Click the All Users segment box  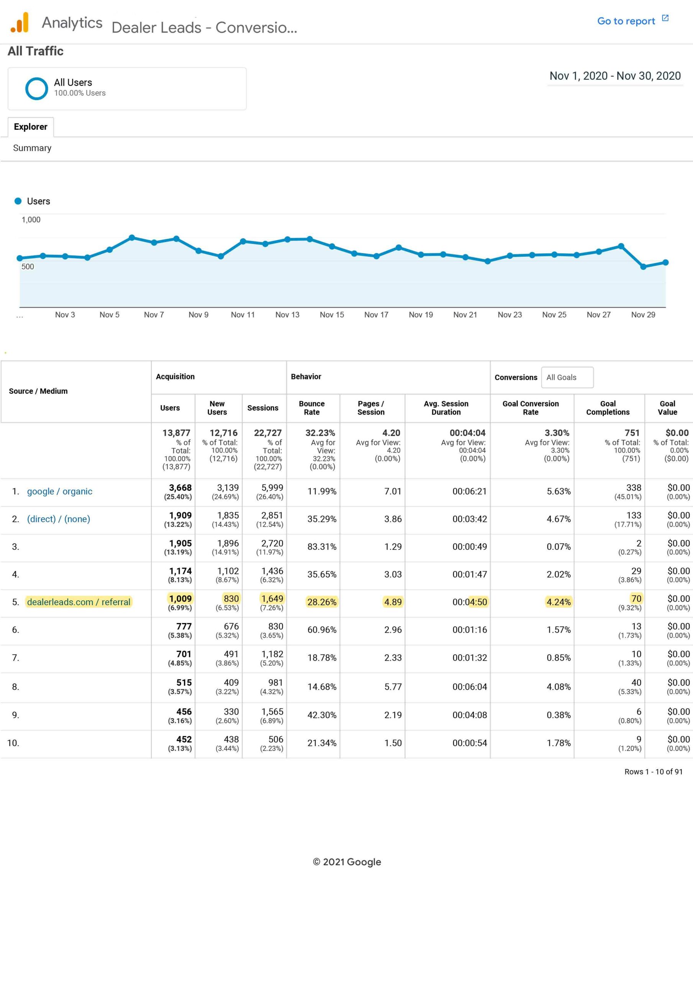coord(127,89)
